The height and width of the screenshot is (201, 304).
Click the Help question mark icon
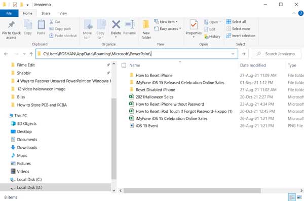(300, 13)
